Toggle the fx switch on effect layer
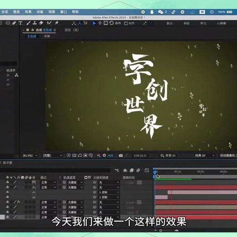 (x=19, y=202)
